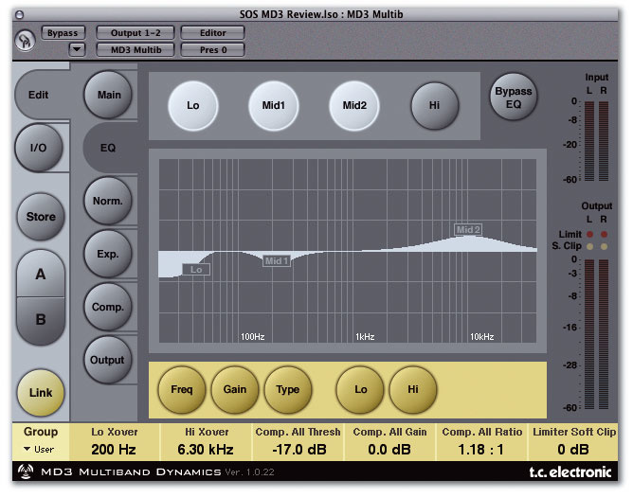
Task: Click the '100Hz' graph axis label
Action: pyautogui.click(x=253, y=337)
